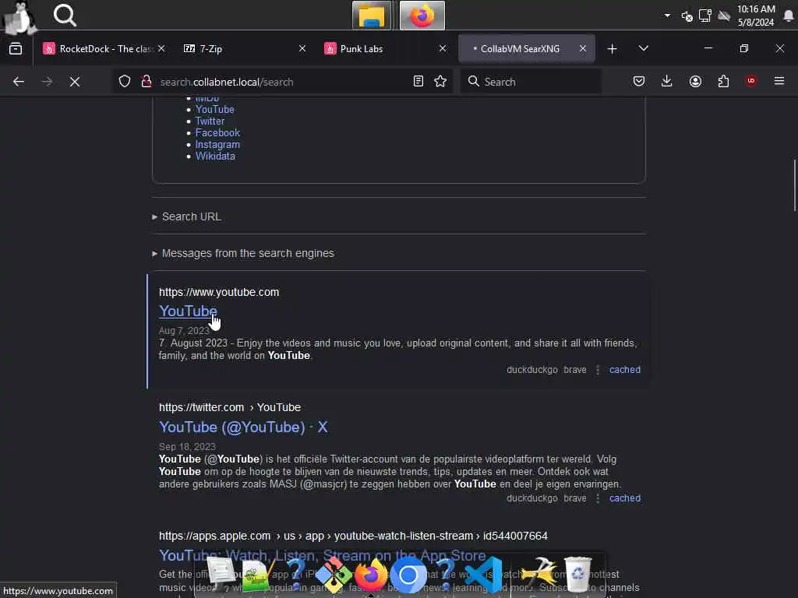Click the https://www.youtube.com result URL
This screenshot has width=798, height=598.
(x=219, y=293)
